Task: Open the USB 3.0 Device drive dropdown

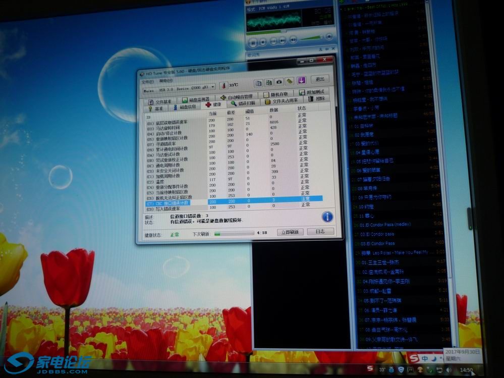Action: (x=179, y=88)
